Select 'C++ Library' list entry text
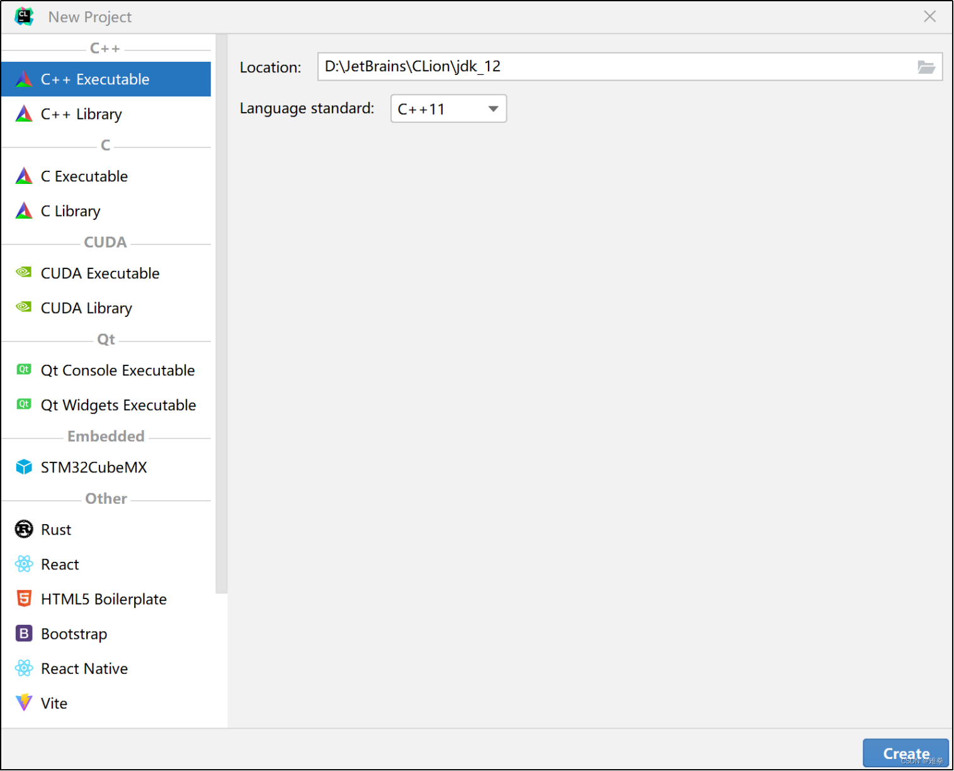The width and height of the screenshot is (954, 771). point(81,114)
